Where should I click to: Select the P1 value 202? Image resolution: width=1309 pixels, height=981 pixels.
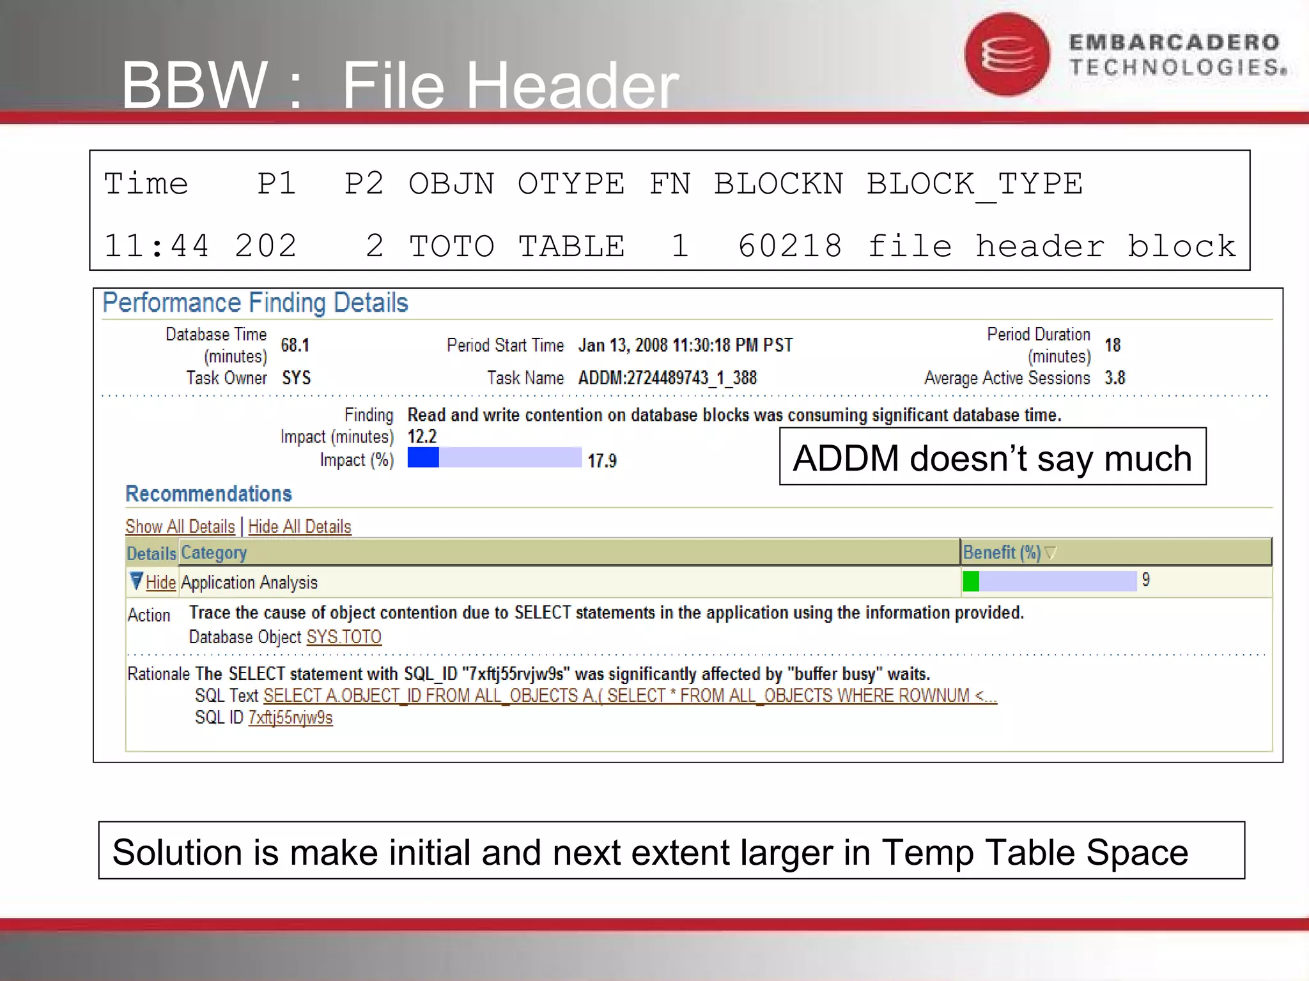coord(266,247)
